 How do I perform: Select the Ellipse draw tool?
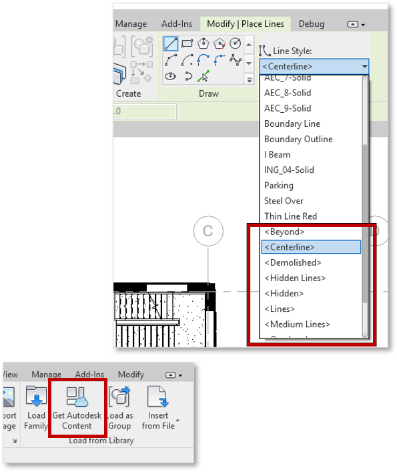coord(171,76)
